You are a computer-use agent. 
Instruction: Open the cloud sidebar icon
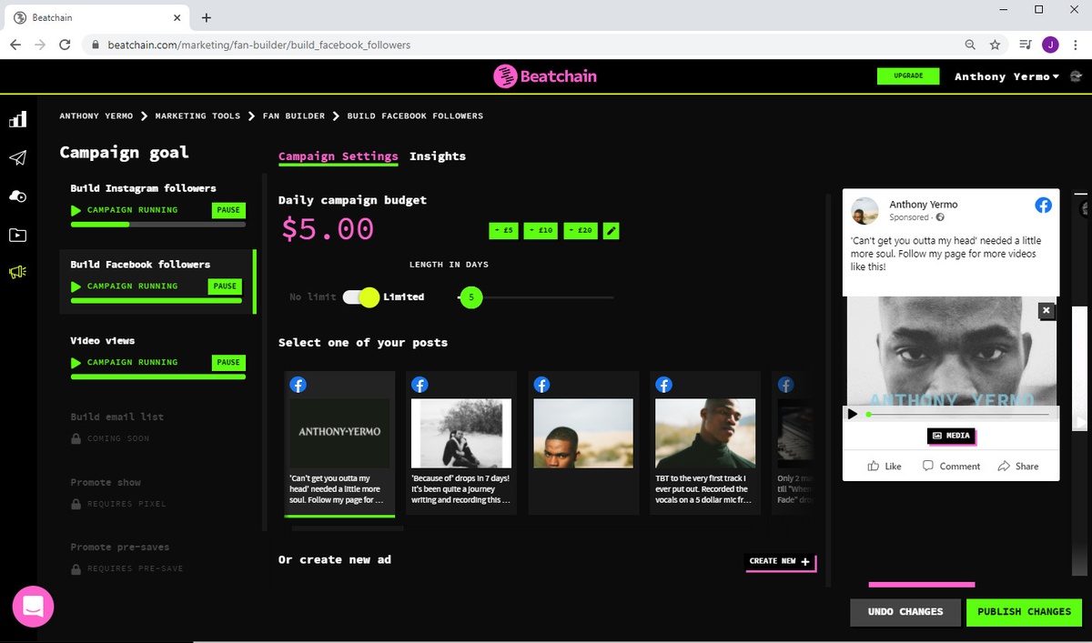[17, 196]
